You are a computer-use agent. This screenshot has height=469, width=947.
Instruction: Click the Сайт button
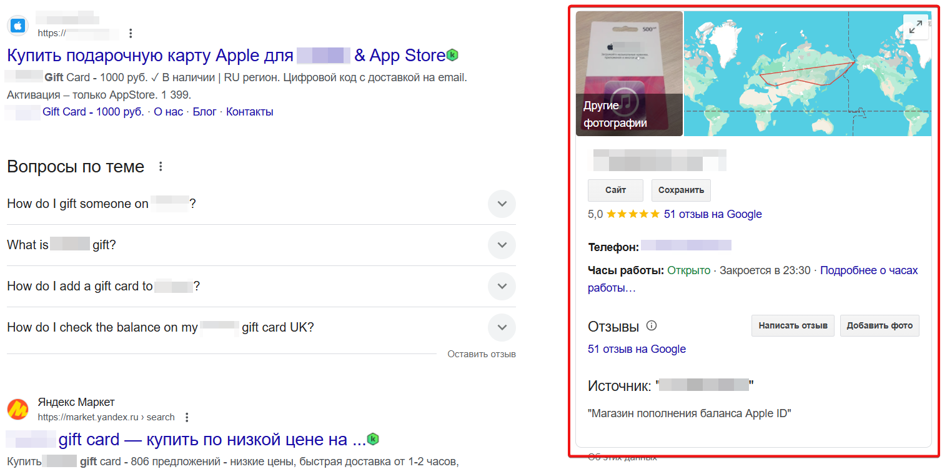tap(615, 190)
